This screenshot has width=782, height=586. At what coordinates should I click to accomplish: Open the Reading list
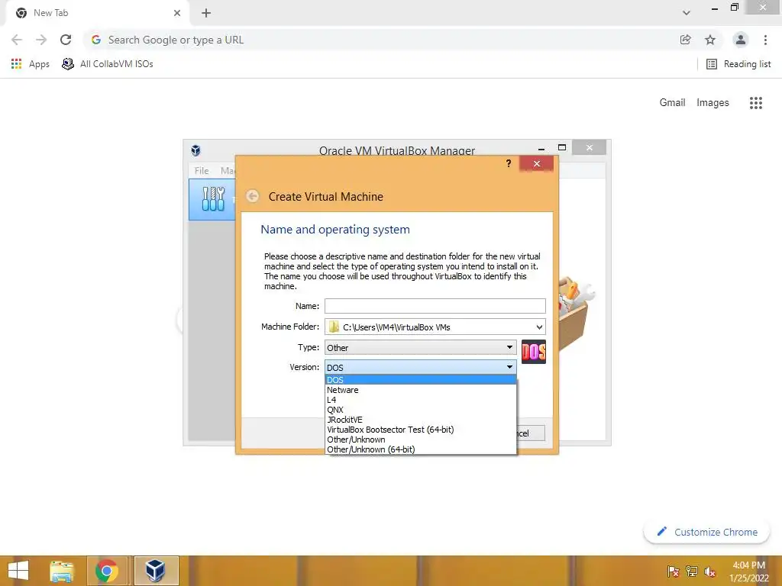coord(738,64)
